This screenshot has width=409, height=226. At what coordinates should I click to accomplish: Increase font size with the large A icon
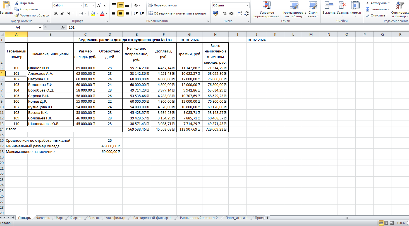click(99, 5)
